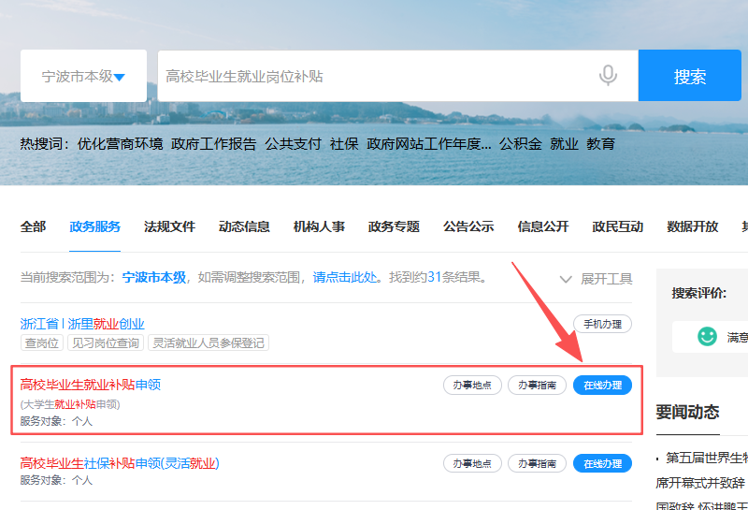Open the 浙江省 | 浙里就业创业 result

pyautogui.click(x=82, y=324)
